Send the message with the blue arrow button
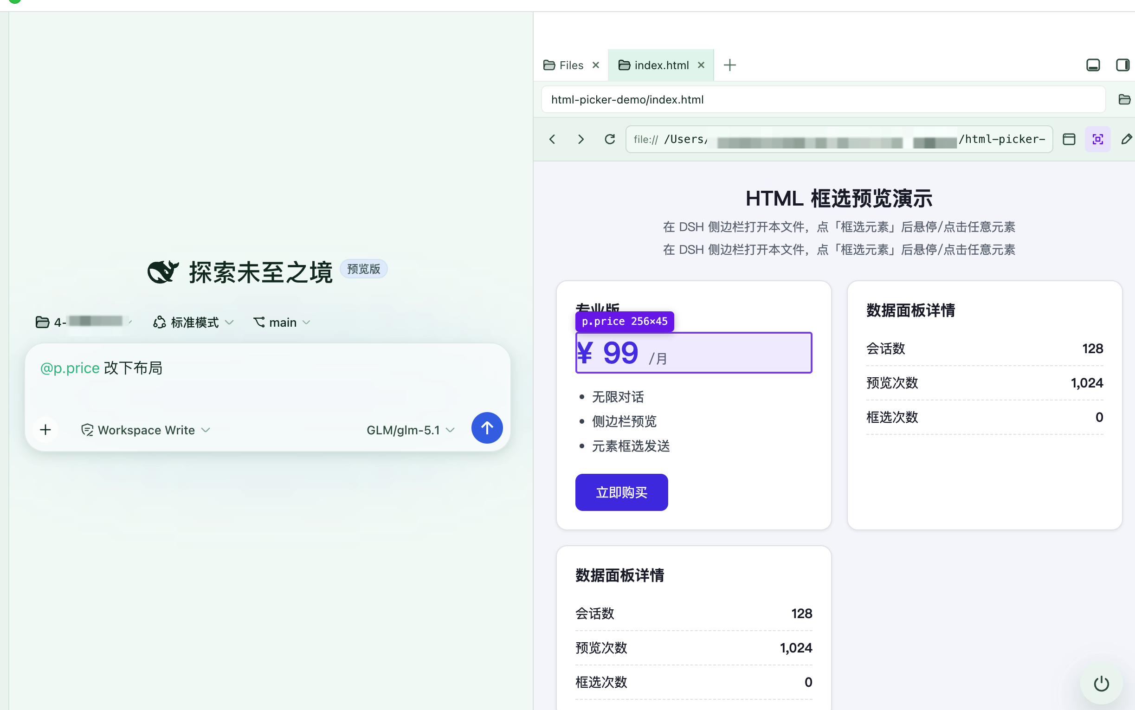 [x=487, y=428]
